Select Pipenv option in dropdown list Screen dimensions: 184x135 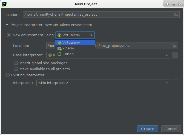(x=75, y=48)
